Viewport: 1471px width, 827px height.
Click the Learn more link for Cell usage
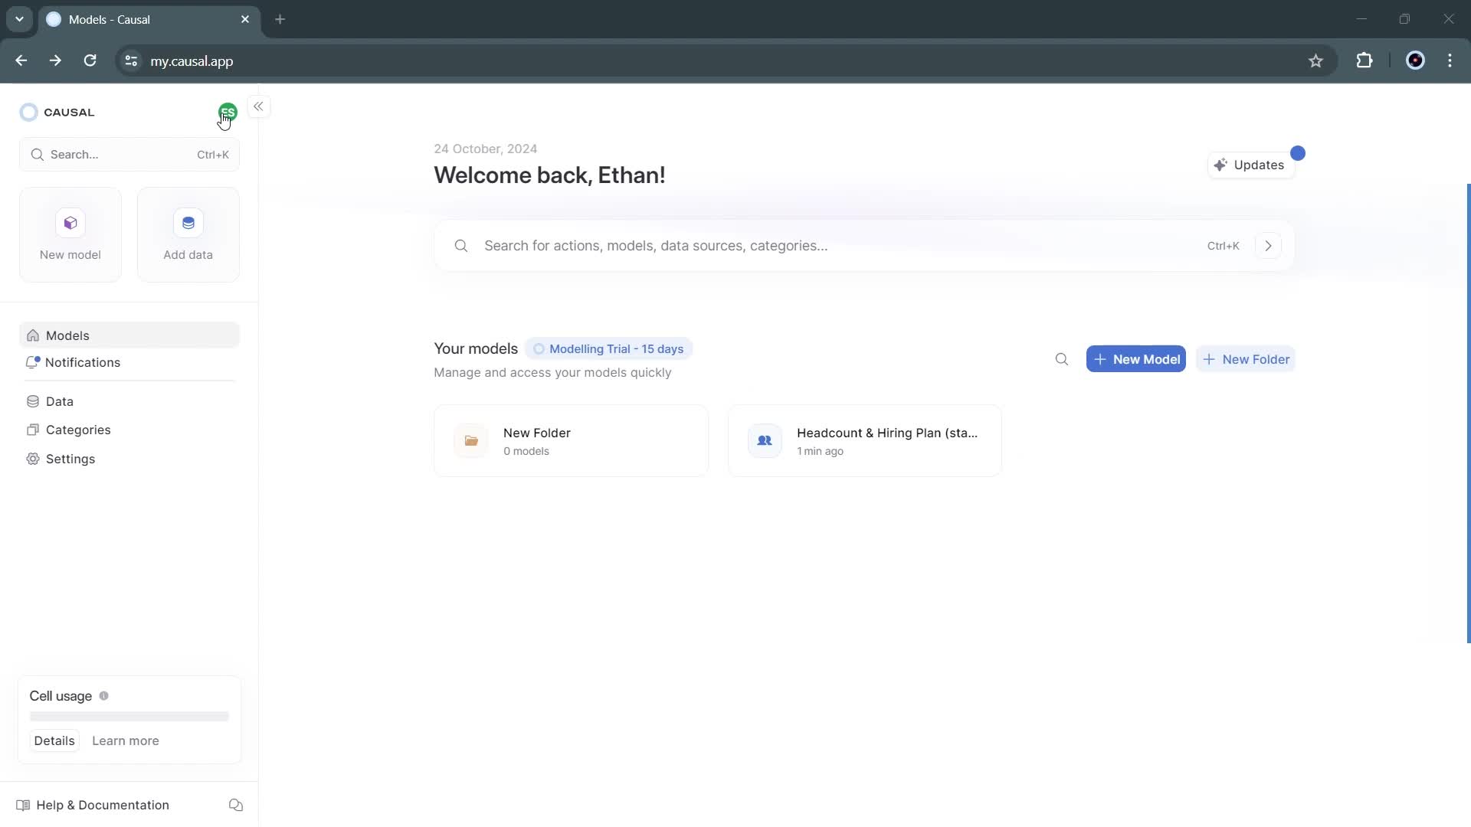(126, 740)
